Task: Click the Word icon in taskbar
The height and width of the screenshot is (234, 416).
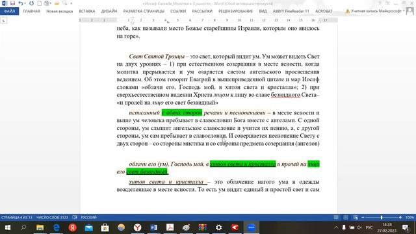Action: tap(153, 227)
